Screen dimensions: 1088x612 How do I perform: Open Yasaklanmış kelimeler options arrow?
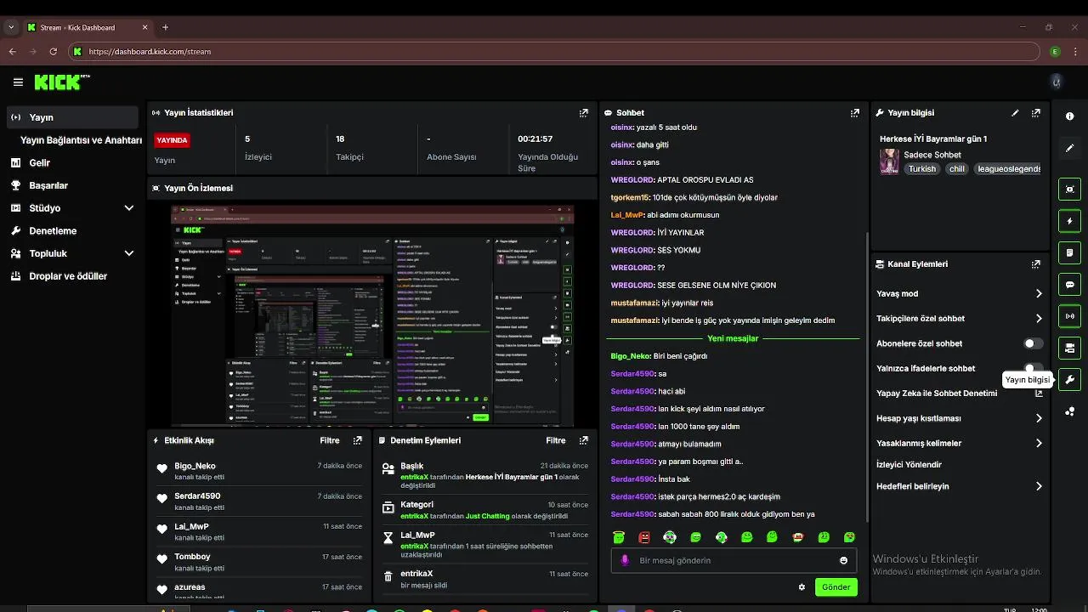pyautogui.click(x=1039, y=443)
